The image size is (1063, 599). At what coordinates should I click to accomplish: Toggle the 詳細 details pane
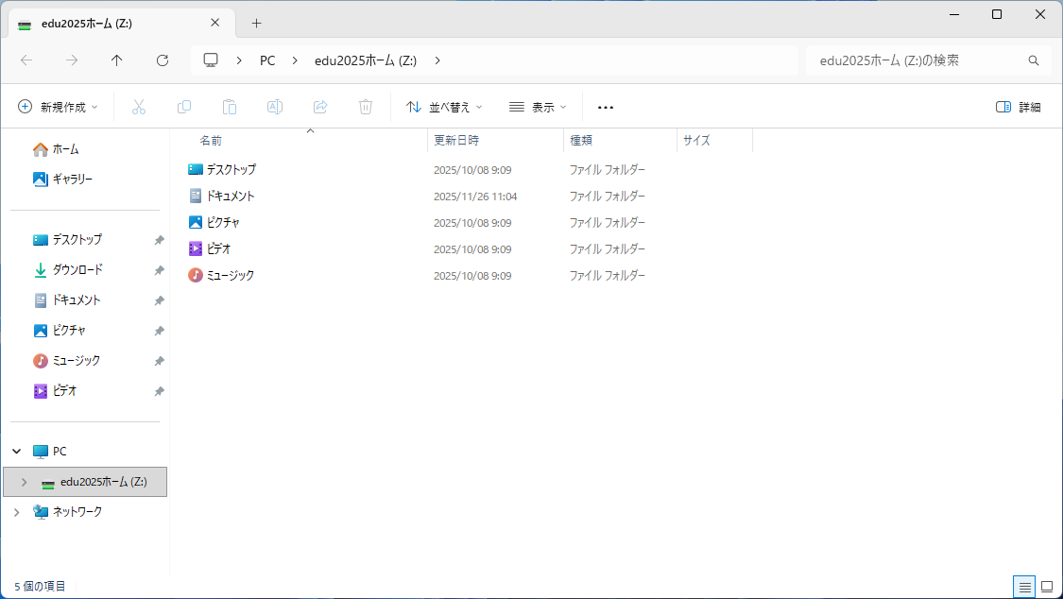(1019, 107)
